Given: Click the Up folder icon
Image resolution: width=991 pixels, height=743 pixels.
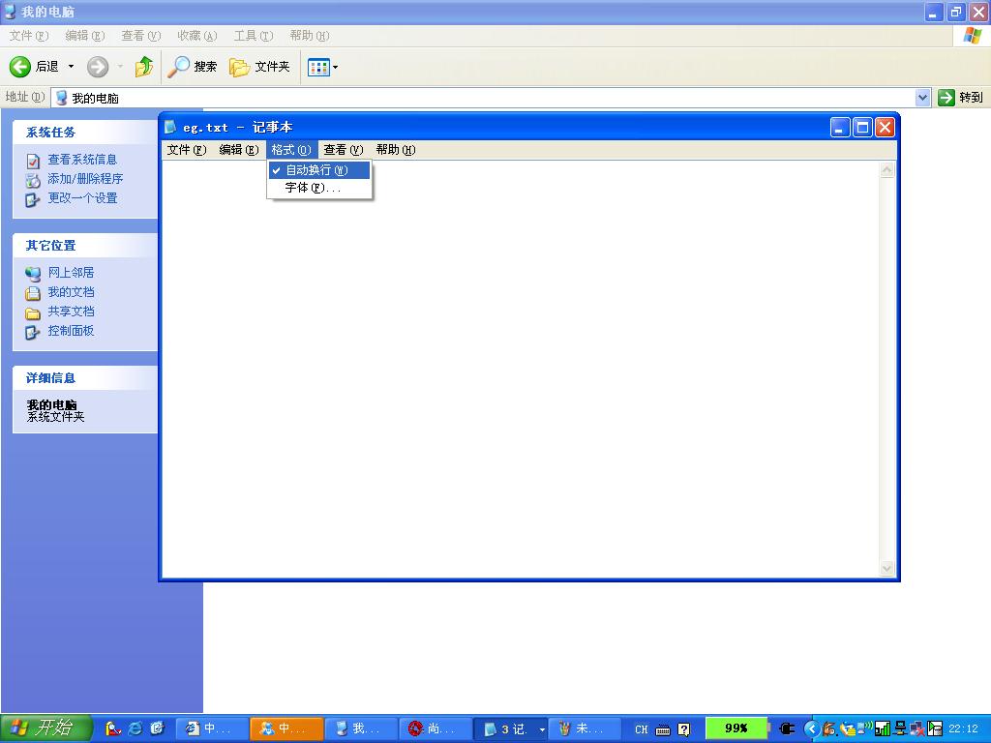Looking at the screenshot, I should pos(143,67).
